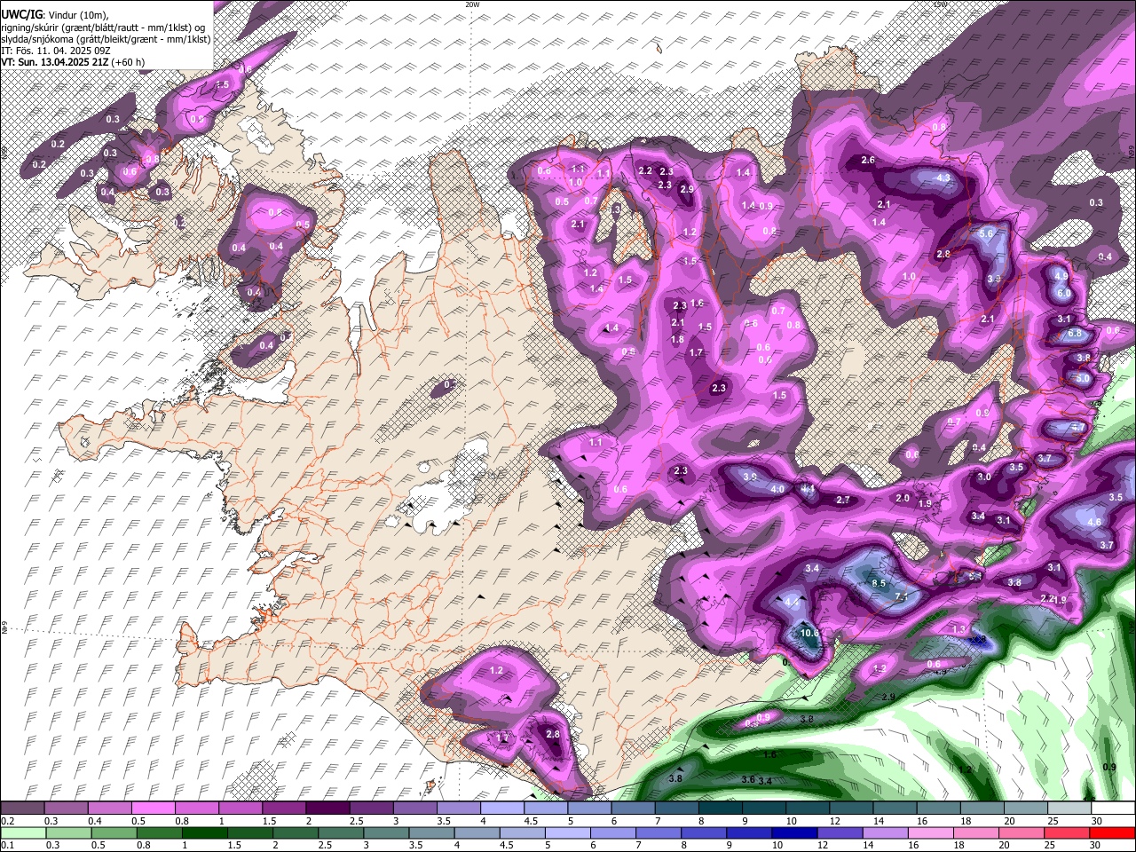This screenshot has width=1136, height=852.
Task: Click the rain legend swatch between 25 and 30
Action: [1066, 832]
